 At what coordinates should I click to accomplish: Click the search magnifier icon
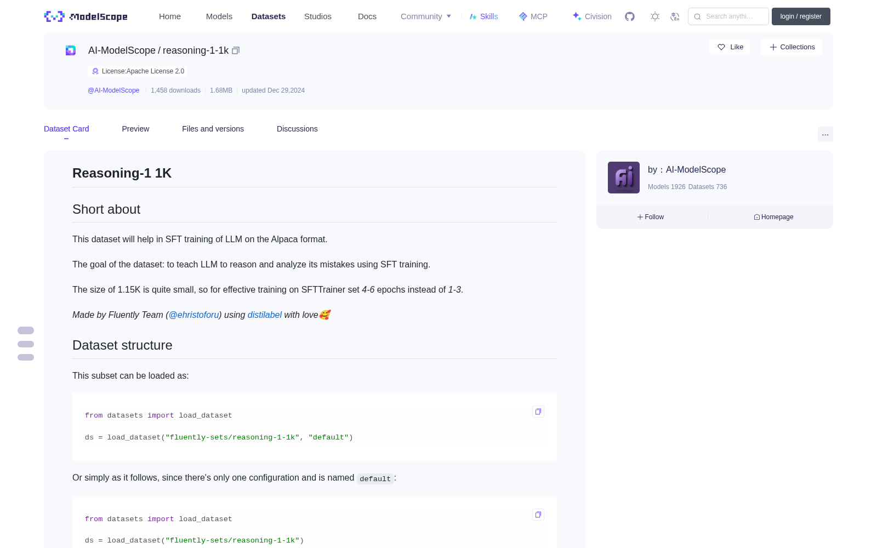tap(697, 16)
